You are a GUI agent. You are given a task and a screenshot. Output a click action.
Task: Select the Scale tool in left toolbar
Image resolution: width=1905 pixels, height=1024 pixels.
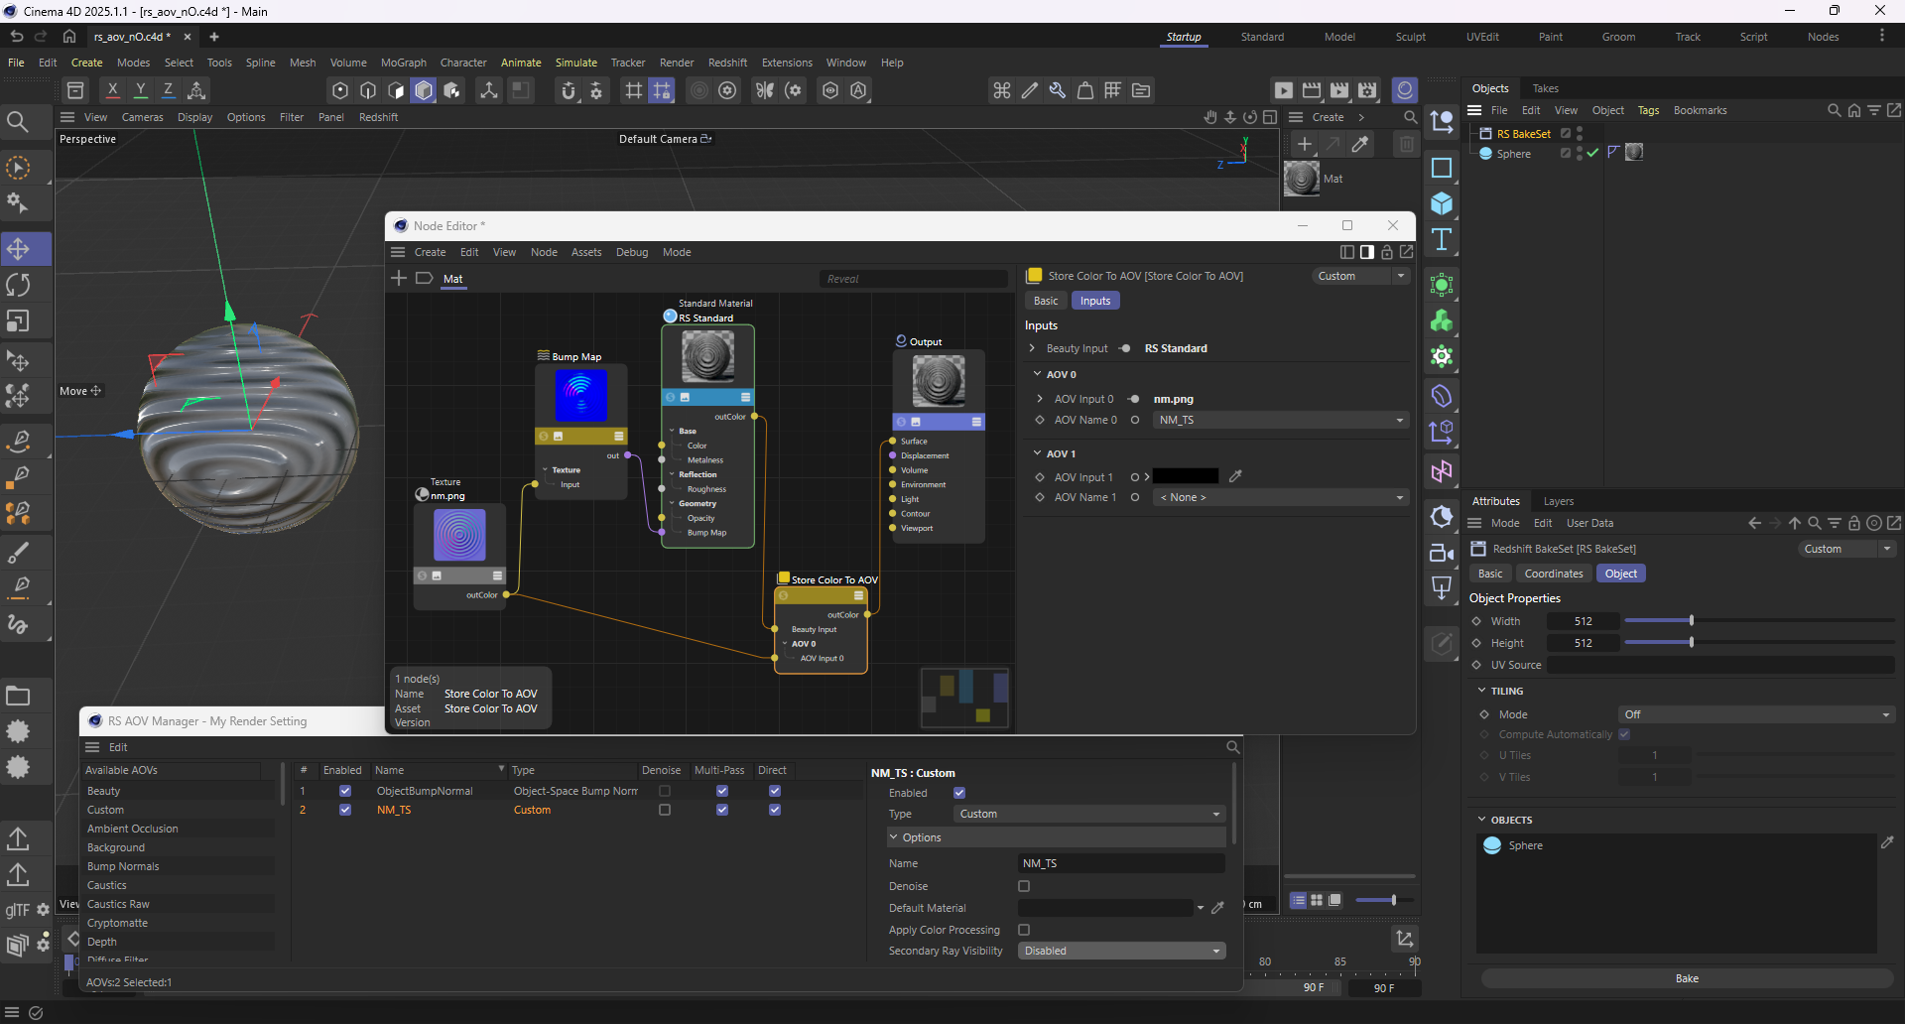pos(19,321)
